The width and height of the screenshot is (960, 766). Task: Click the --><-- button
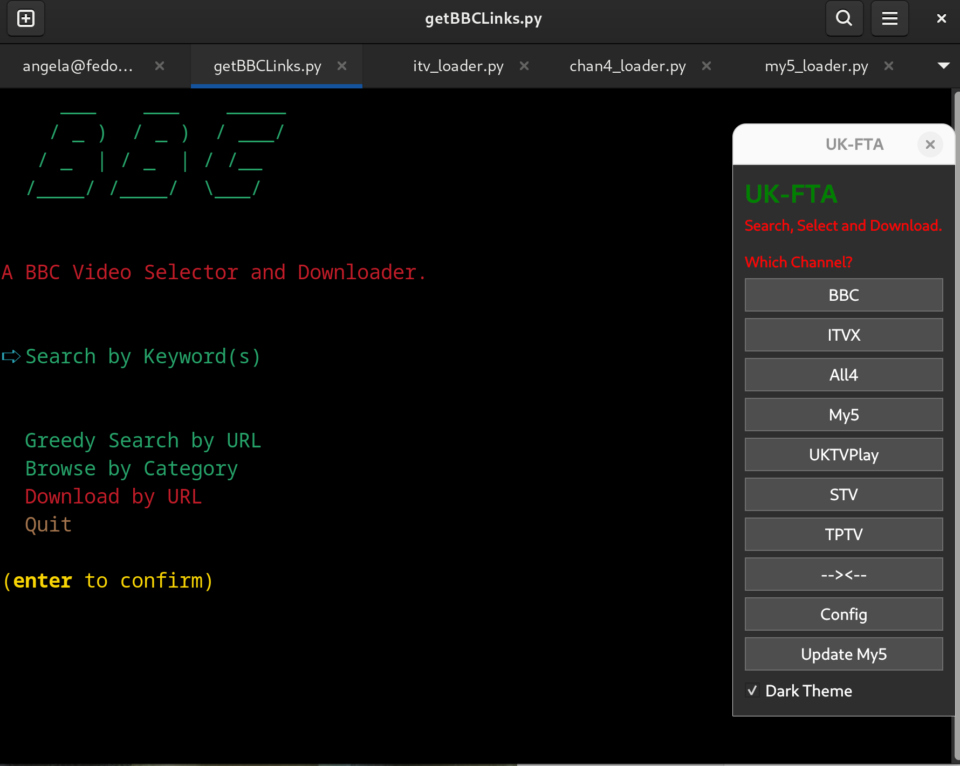(x=844, y=574)
